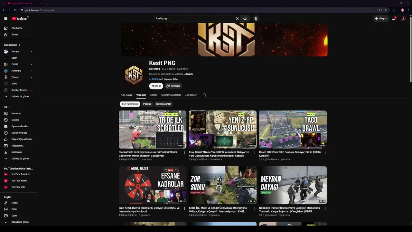The height and width of the screenshot is (232, 412).
Task: Bookmark page with star icon
Action: [x=386, y=10]
